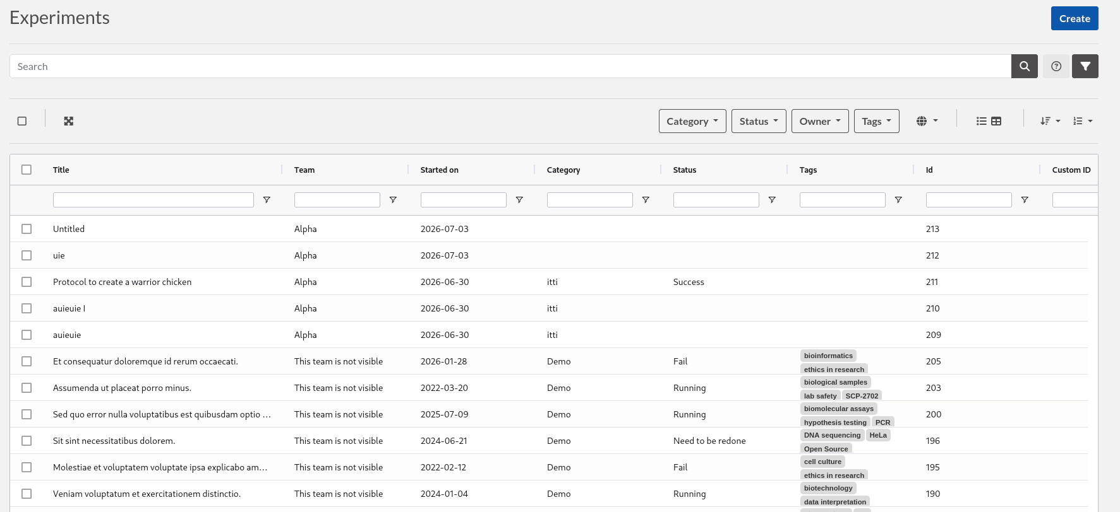1120x512 pixels.
Task: Click the Started on filter input
Action: coord(464,200)
